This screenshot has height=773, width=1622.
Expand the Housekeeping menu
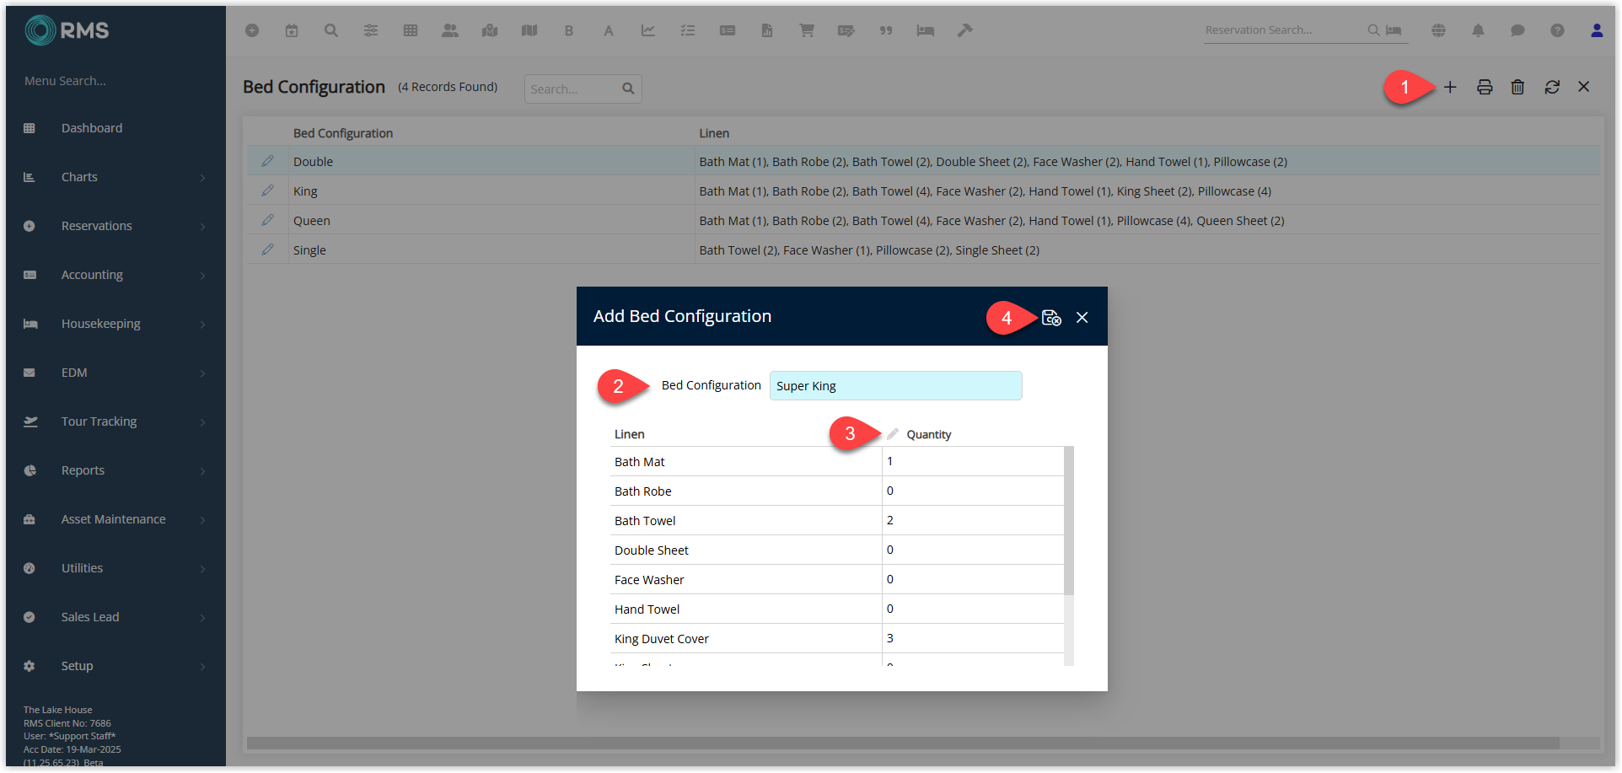click(x=115, y=324)
